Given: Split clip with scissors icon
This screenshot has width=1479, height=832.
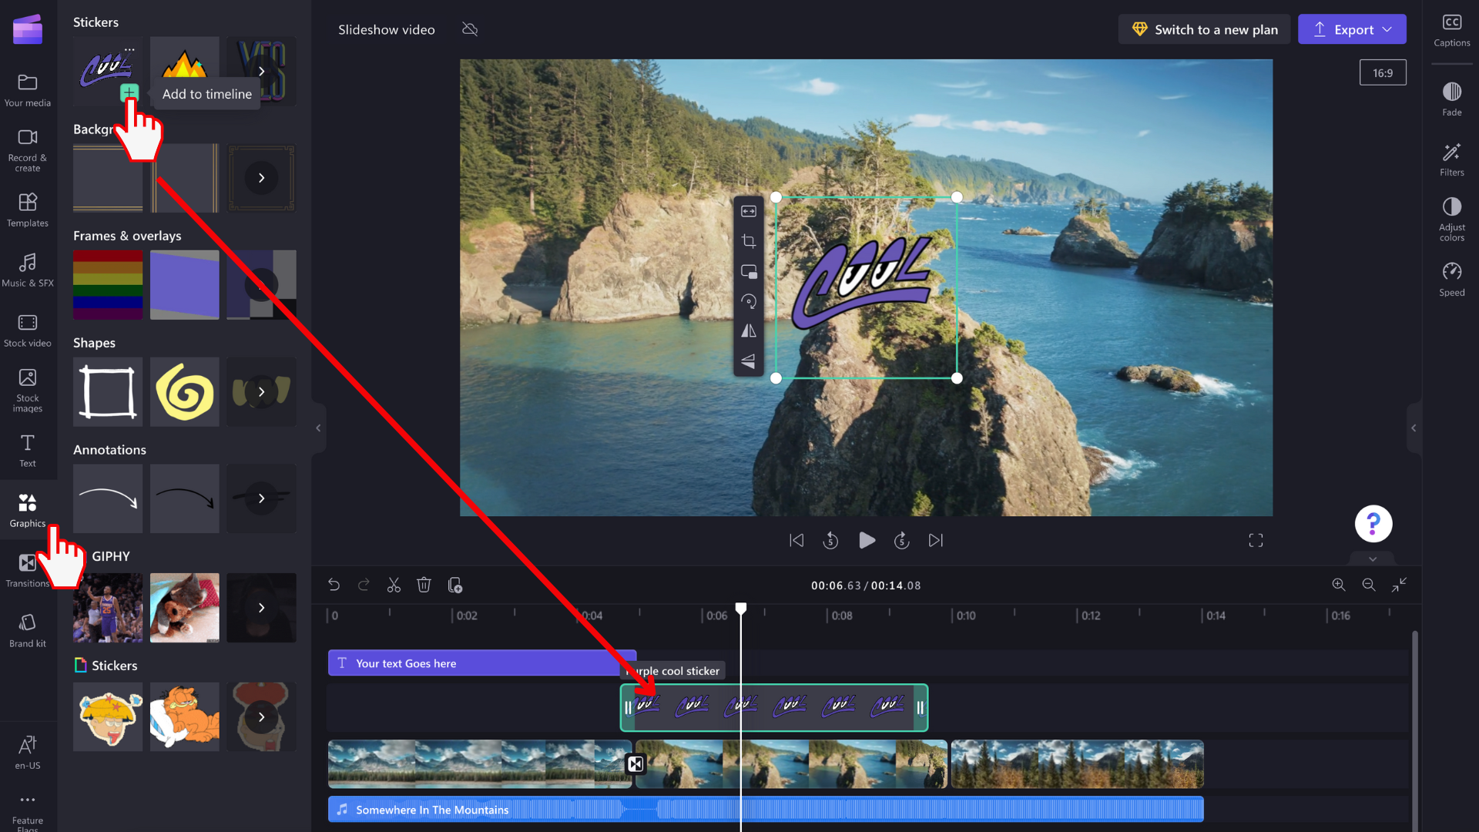Looking at the screenshot, I should pyautogui.click(x=394, y=585).
